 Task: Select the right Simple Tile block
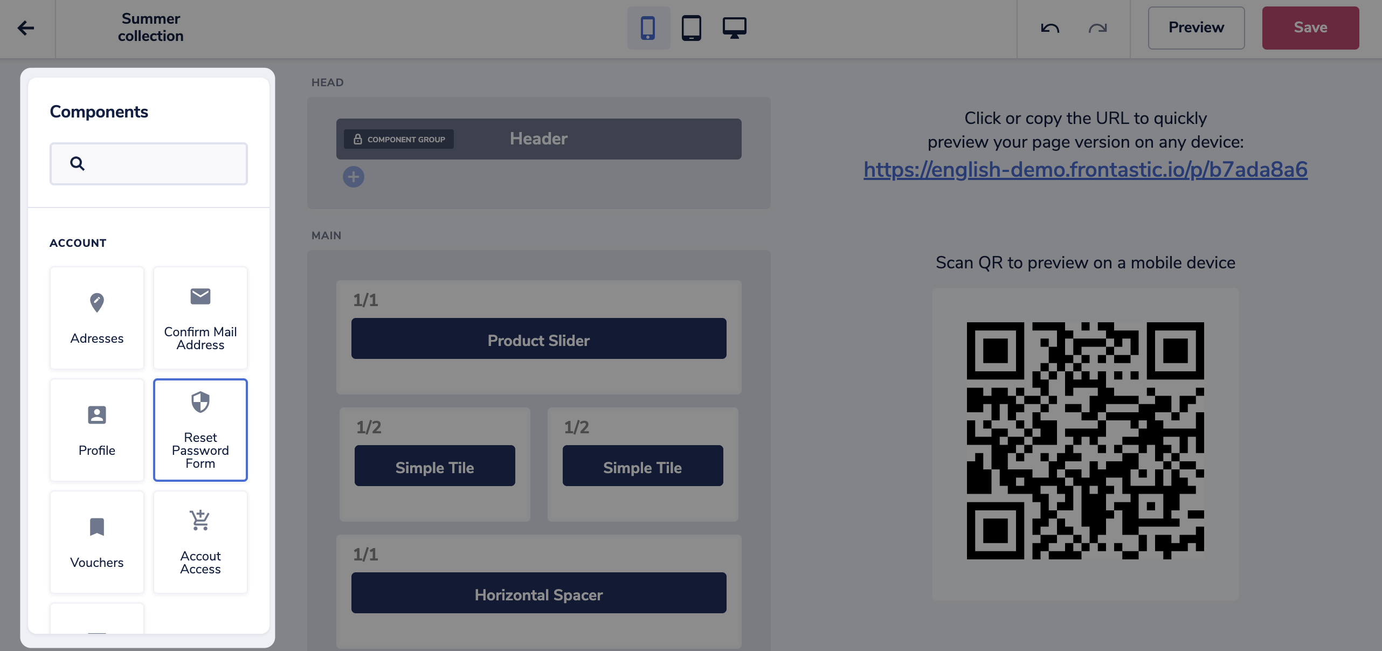(x=643, y=466)
